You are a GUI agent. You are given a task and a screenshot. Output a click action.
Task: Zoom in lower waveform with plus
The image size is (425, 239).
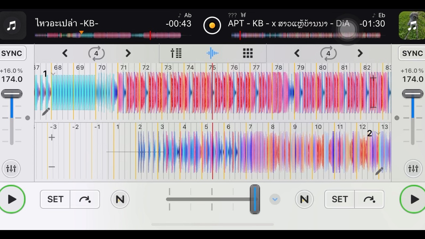52,137
